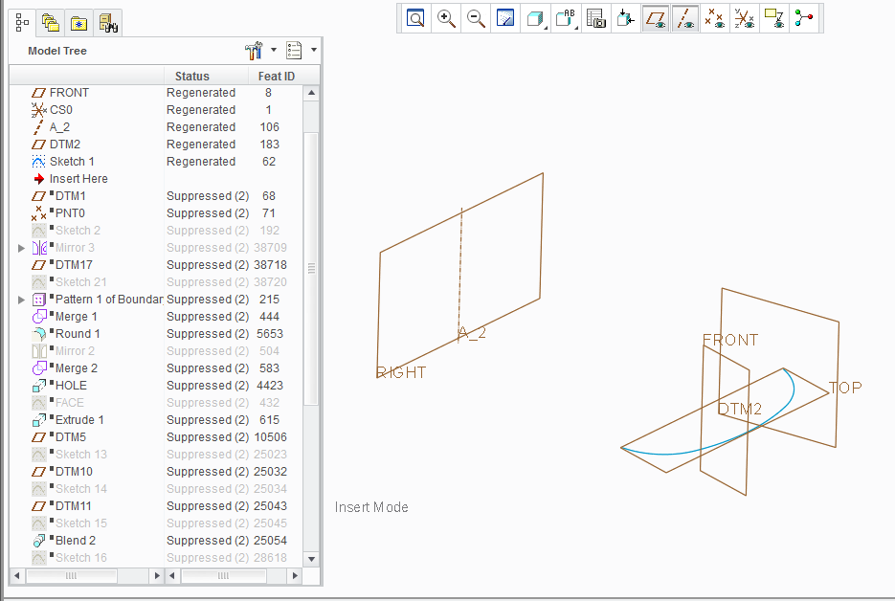This screenshot has width=895, height=601.
Task: Click the red Insert Here arrow
Action: pos(39,179)
